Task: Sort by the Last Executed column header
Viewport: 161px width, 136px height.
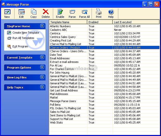Action: [136, 22]
